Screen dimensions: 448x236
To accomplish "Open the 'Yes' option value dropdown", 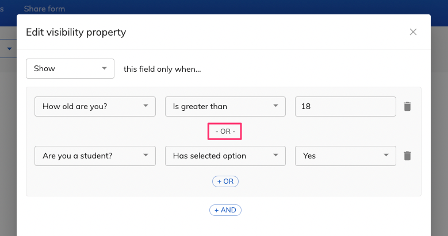I will (x=346, y=156).
